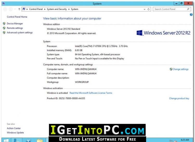
Task: Navigate to System and Security breadcrumb
Action: (57, 9)
